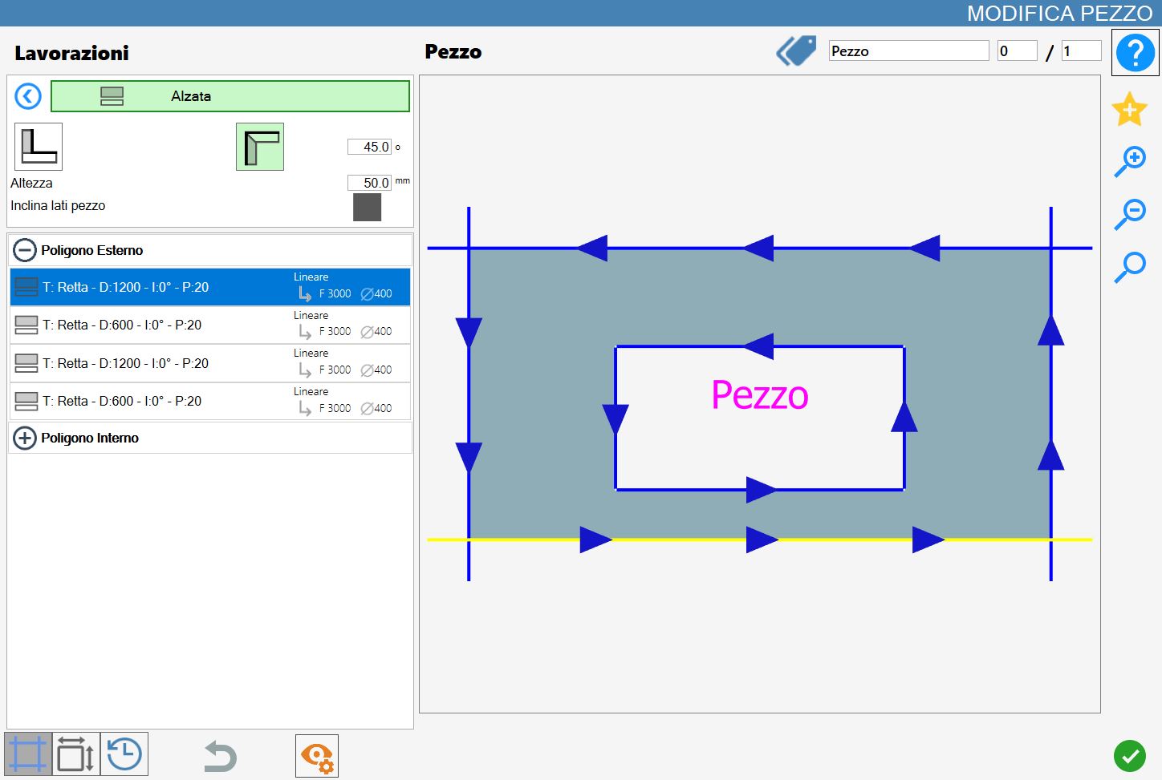Open the history clock icon
The width and height of the screenshot is (1162, 780).
pyautogui.click(x=124, y=754)
